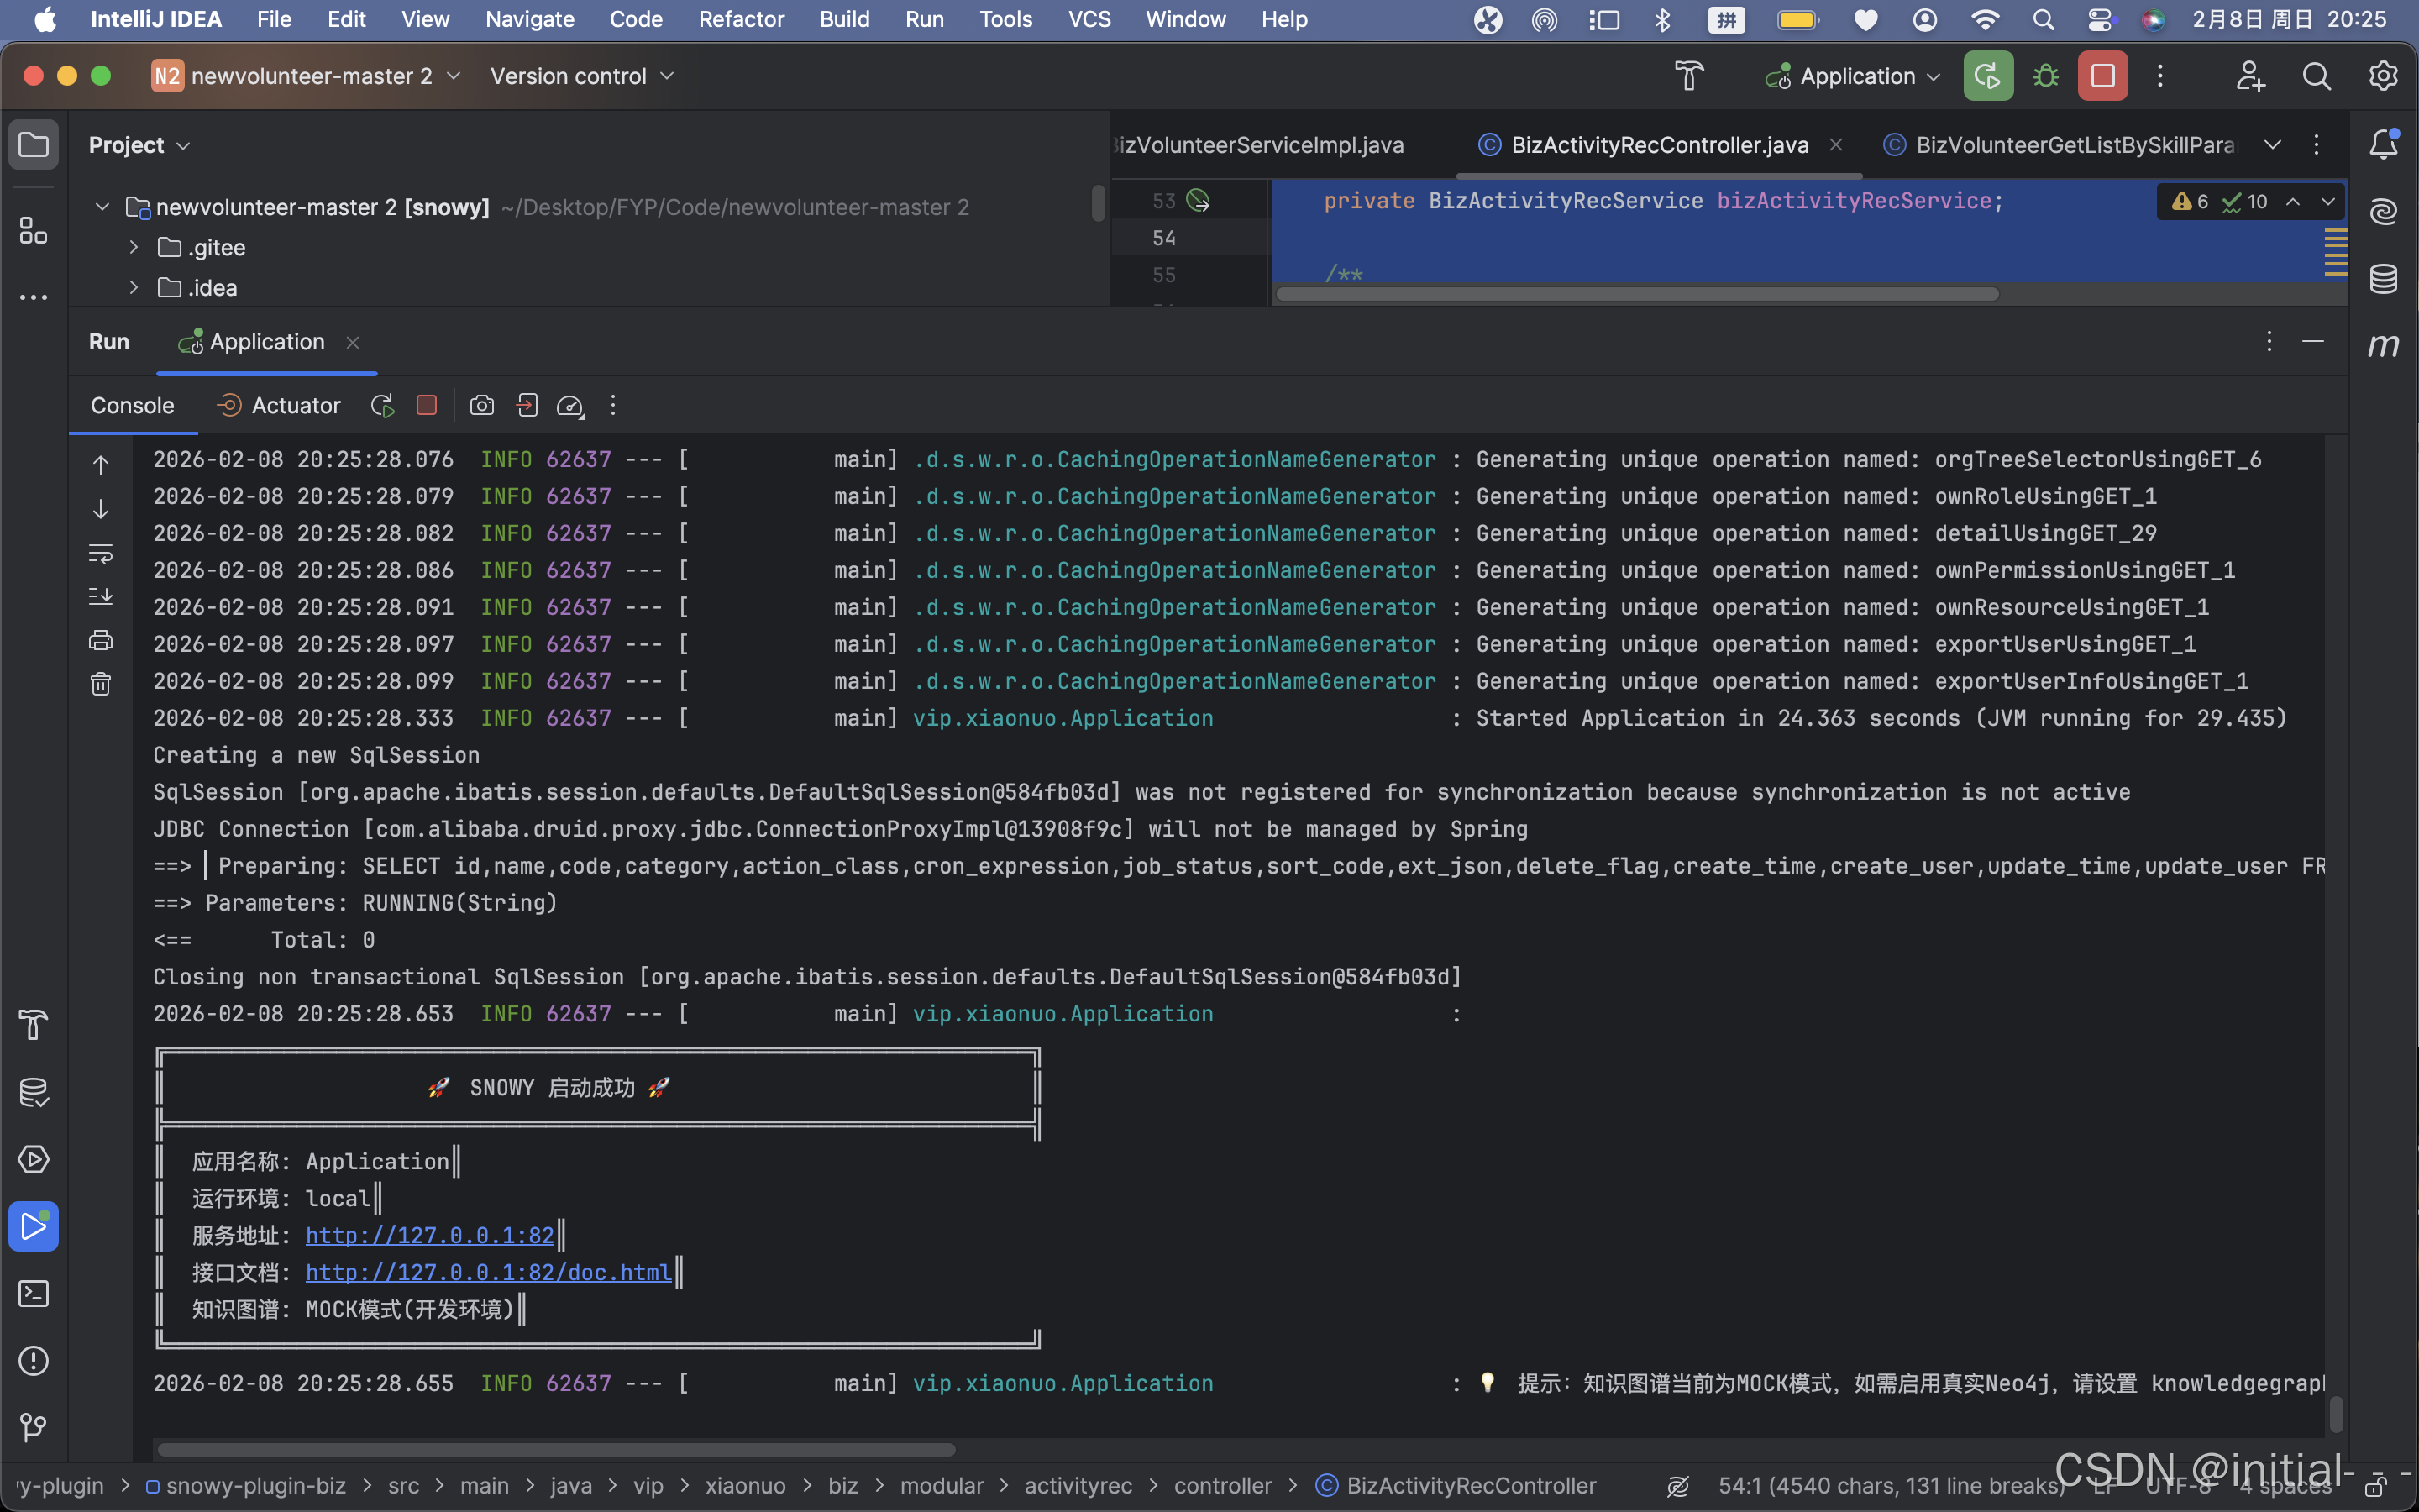Click the Rerun Application icon in console toolbar
Screen dimensions: 2419x1512
click(x=382, y=405)
